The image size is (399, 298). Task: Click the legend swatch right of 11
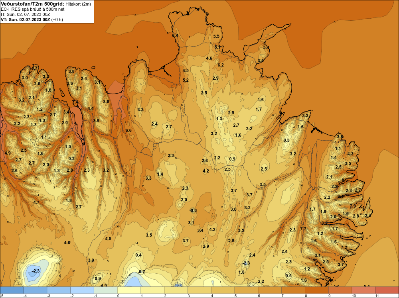pyautogui.click(x=387, y=290)
